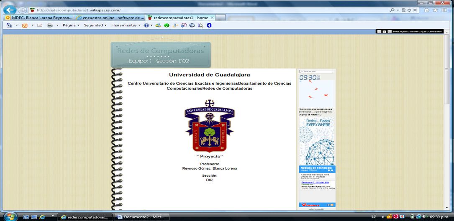Screen dimensions: 454x221
Task: Click the Cerrar Sesión link
Action: [x=435, y=31]
